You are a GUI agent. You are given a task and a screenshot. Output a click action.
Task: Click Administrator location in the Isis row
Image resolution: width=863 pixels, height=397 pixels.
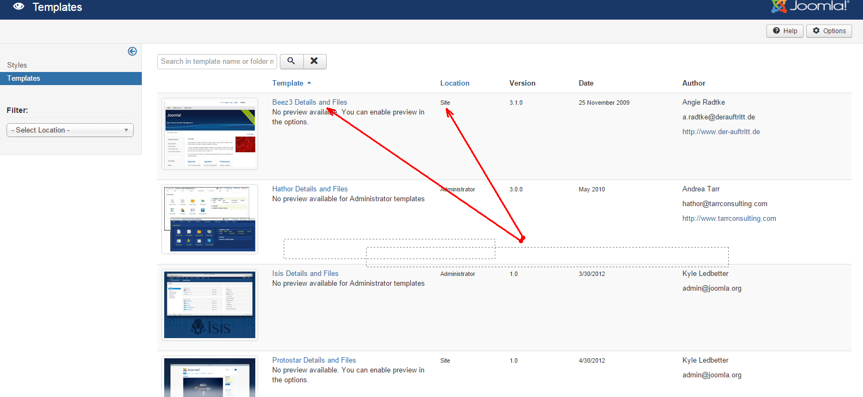coord(458,274)
